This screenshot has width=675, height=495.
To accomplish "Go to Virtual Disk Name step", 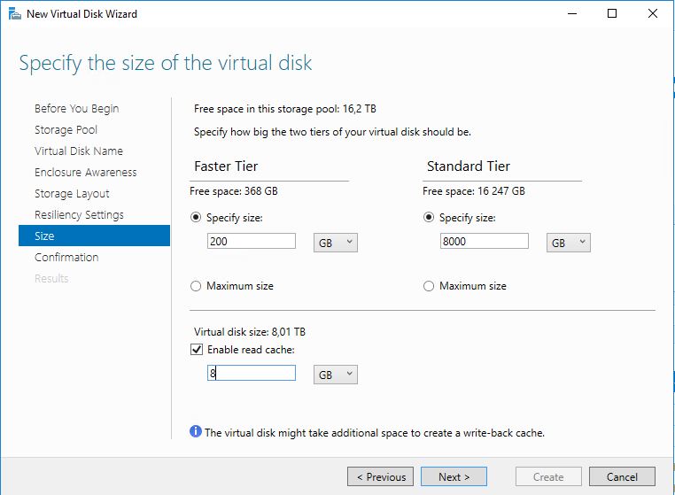I will pos(79,151).
